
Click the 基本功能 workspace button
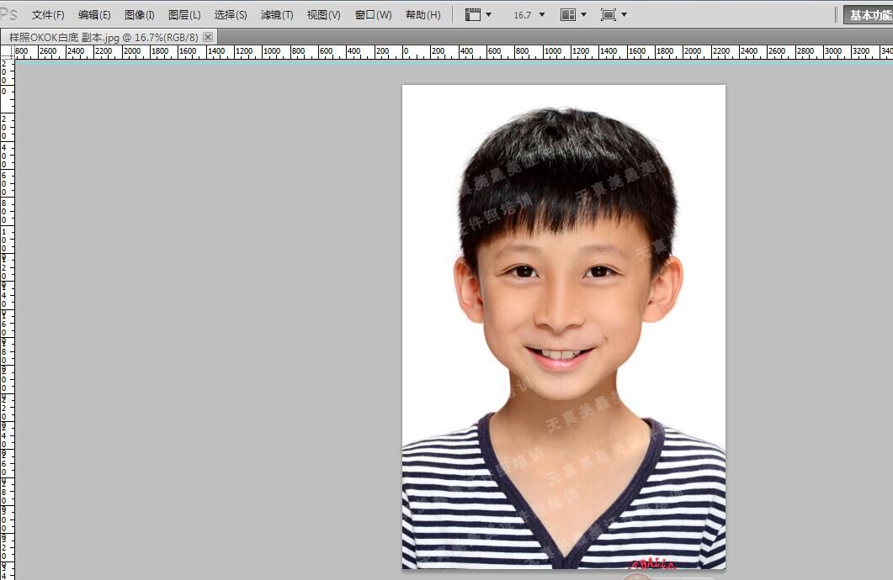click(869, 15)
